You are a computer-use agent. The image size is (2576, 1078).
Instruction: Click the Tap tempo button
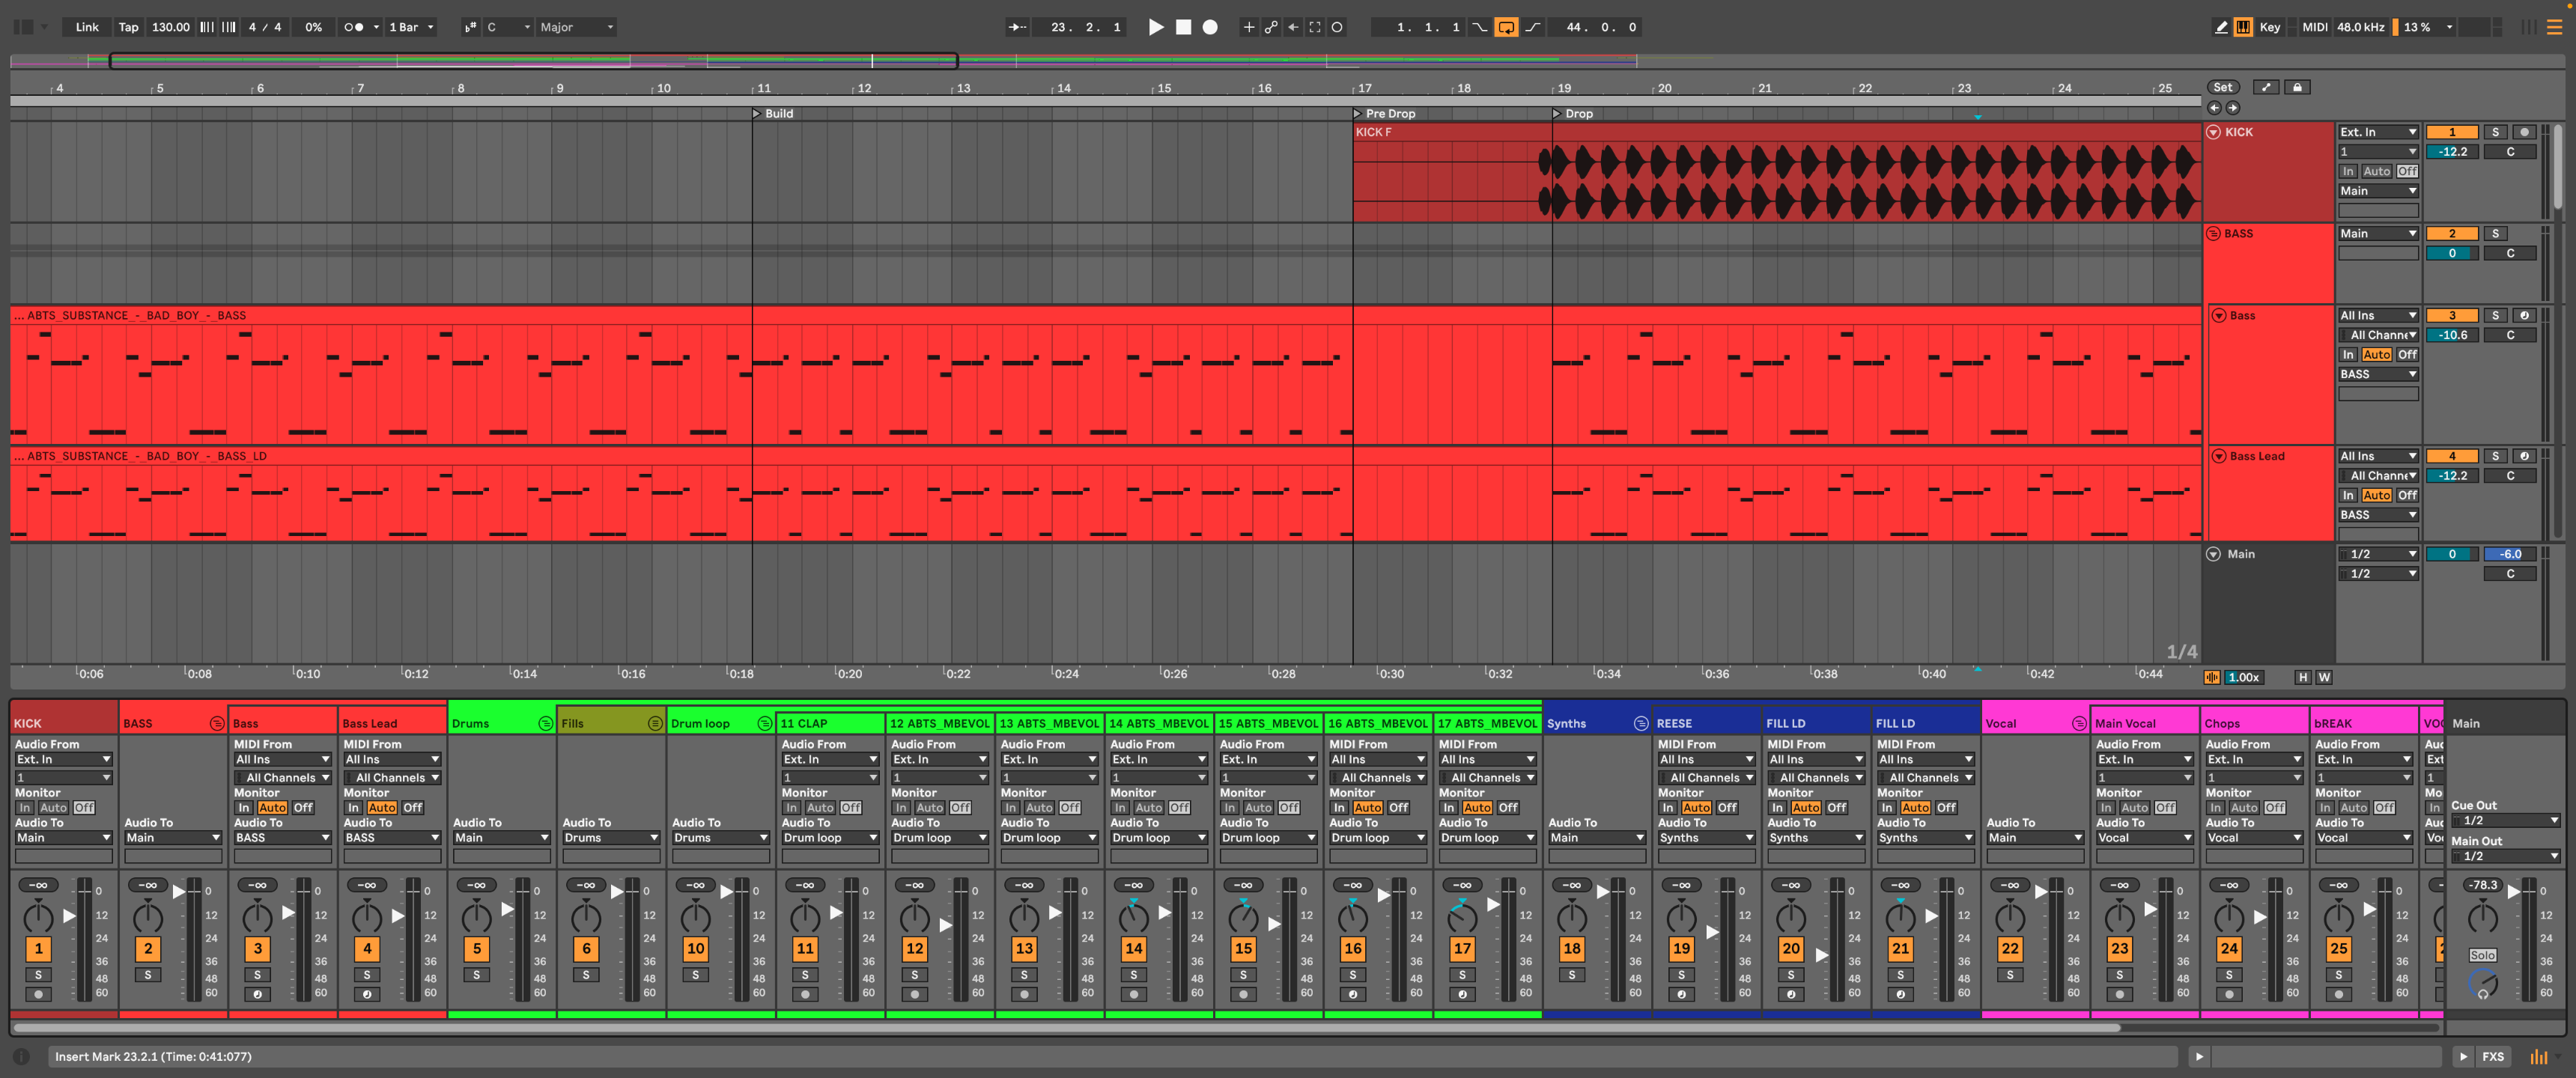click(x=128, y=27)
